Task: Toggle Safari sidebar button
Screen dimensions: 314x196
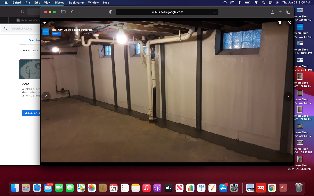Action: pos(63,12)
